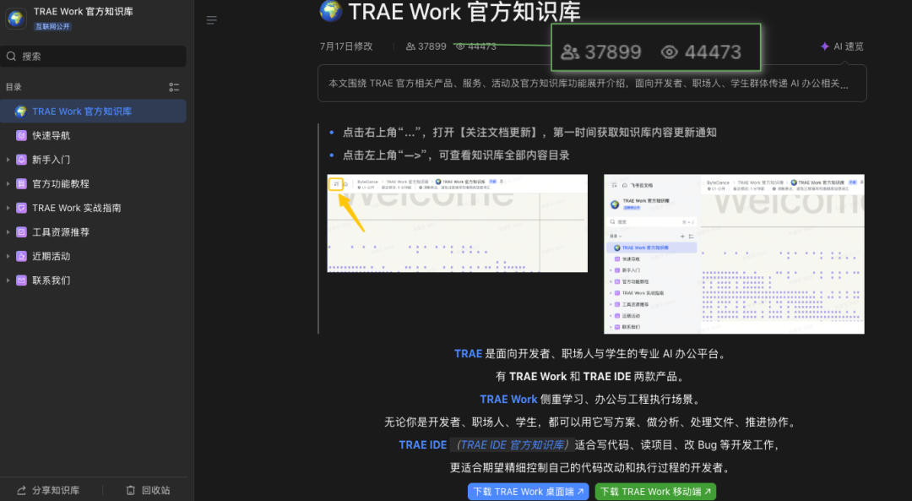Click the summary box starting with 本文围绕 TRAE
This screenshot has height=501, width=912.
coord(592,83)
